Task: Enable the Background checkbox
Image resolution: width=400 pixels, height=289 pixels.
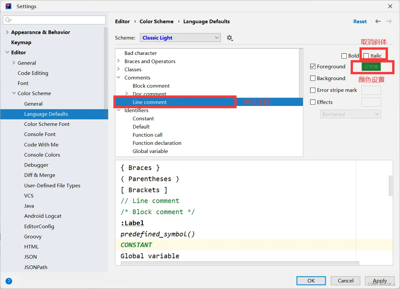Action: coord(313,78)
